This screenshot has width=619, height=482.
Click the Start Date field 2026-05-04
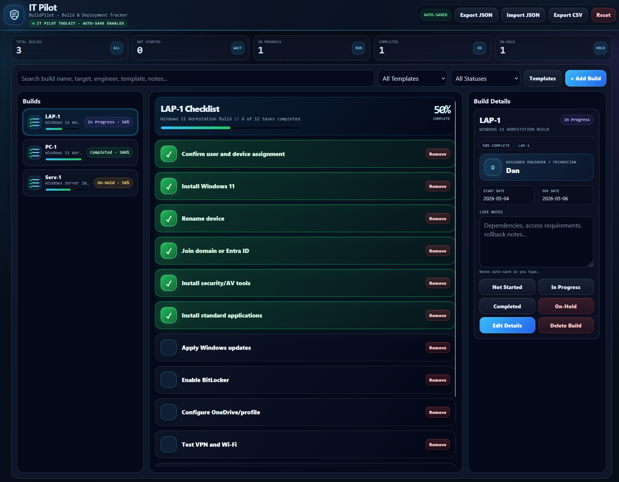pos(507,195)
